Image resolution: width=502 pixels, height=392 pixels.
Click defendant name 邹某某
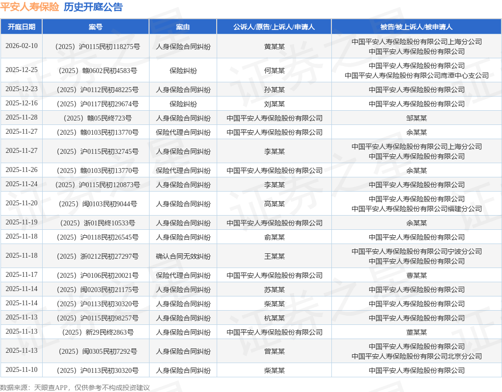pos(417,119)
